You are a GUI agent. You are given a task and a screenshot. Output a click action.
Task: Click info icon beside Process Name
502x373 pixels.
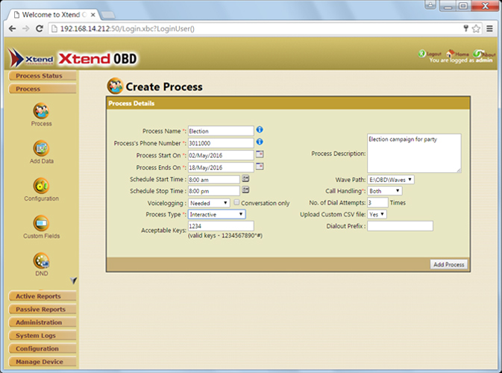click(x=260, y=130)
